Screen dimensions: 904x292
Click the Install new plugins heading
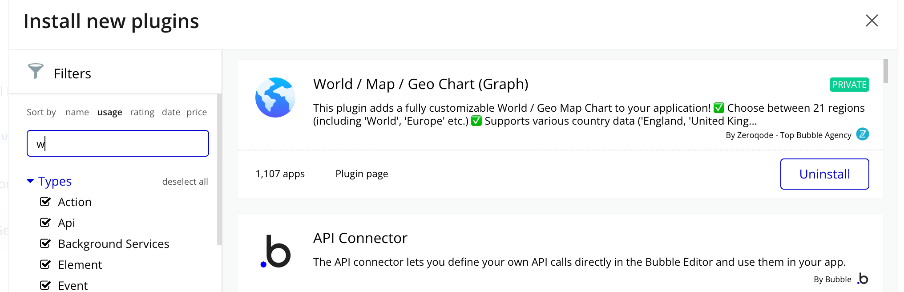click(x=111, y=21)
